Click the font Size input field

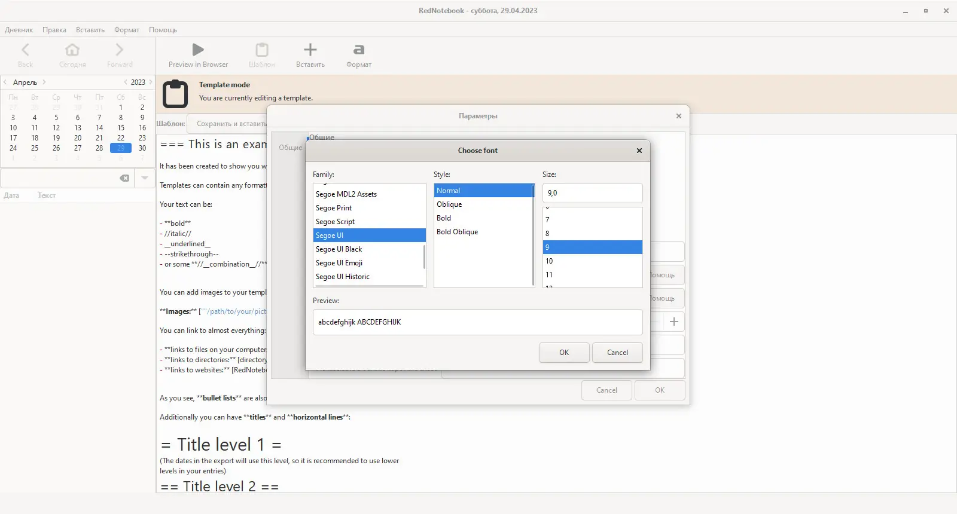pos(592,193)
